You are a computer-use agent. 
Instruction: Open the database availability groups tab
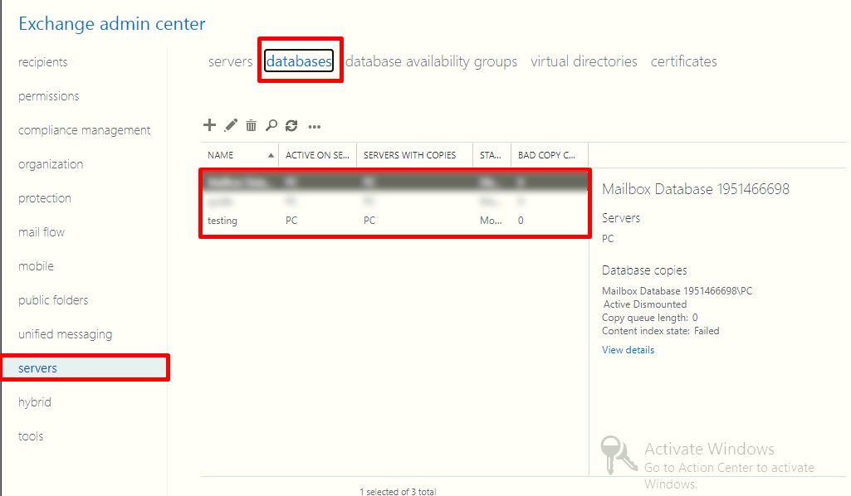tap(432, 61)
